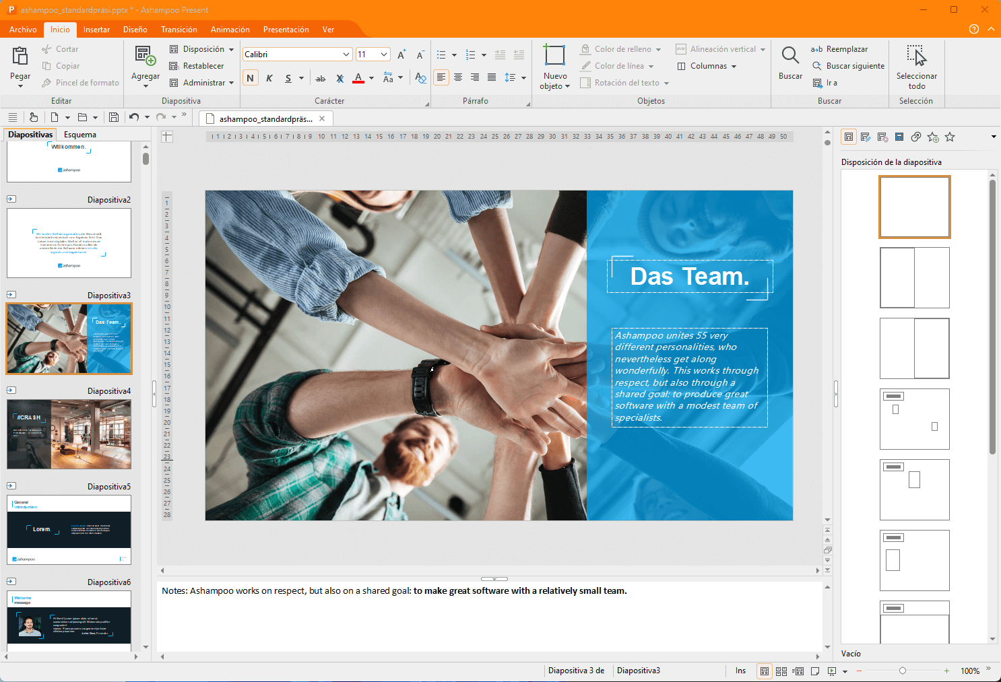This screenshot has width=1001, height=682.
Task: Open the Insertar ribbon tab
Action: [x=96, y=30]
